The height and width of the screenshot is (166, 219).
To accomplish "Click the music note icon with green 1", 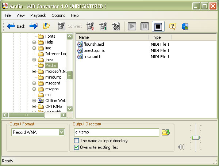I will coord(103,26).
